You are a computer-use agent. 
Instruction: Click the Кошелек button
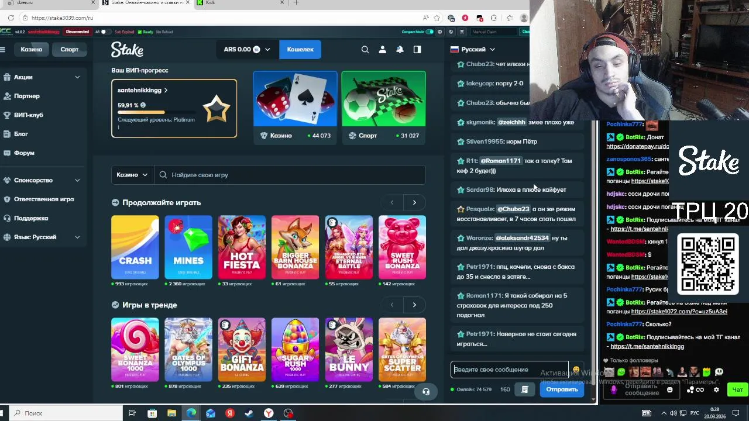point(300,50)
